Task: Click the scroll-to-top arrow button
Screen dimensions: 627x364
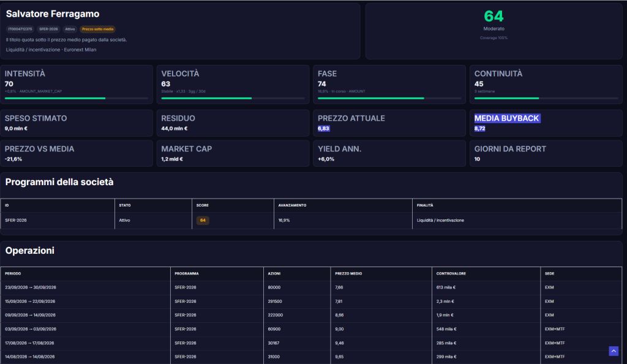Action: [614, 351]
